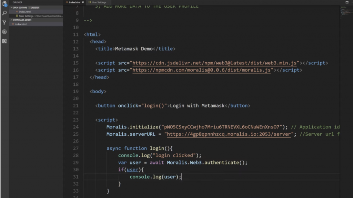353x198 pixels.
Task: Click the EXPLORER panel title
Action: [x=17, y=2]
